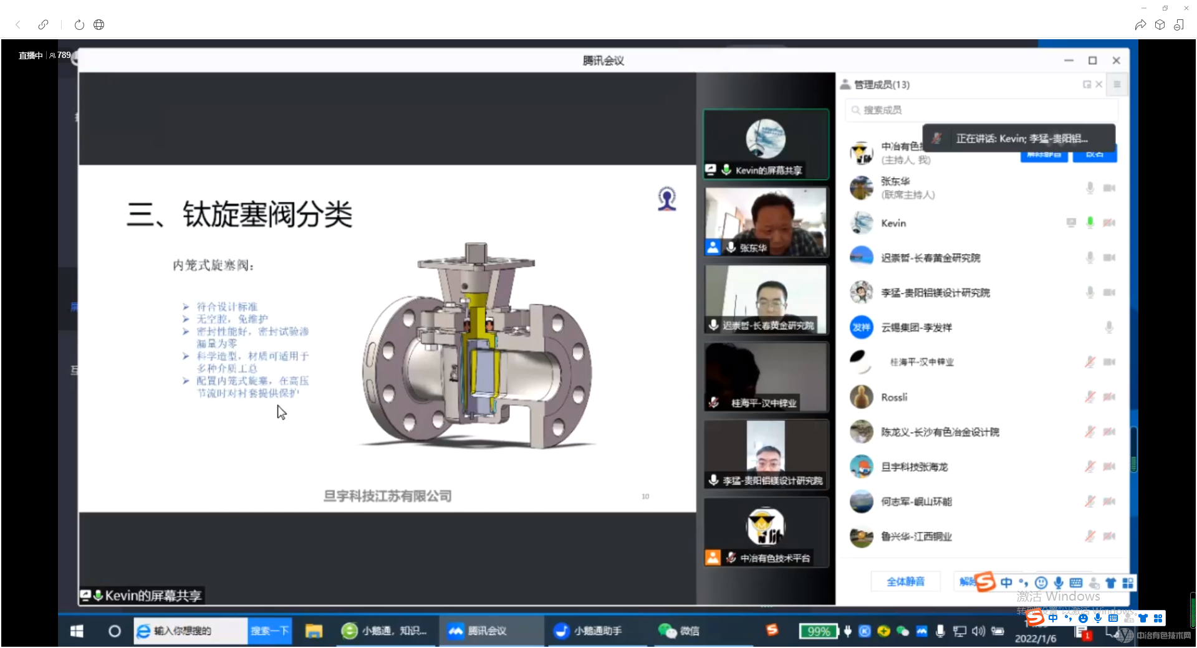Viewport: 1197px width, 648px height.
Task: Click 鲁兴华-江西铜业 disabled camera icon
Action: pos(1109,536)
